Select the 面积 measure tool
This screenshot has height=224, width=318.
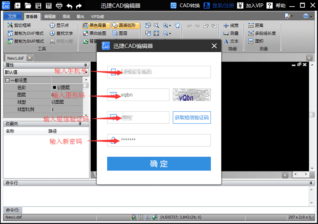pyautogui.click(x=256, y=41)
